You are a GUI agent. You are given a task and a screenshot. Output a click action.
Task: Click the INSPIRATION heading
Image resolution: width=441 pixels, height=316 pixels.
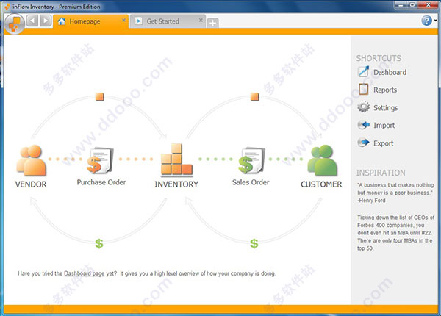pyautogui.click(x=381, y=173)
